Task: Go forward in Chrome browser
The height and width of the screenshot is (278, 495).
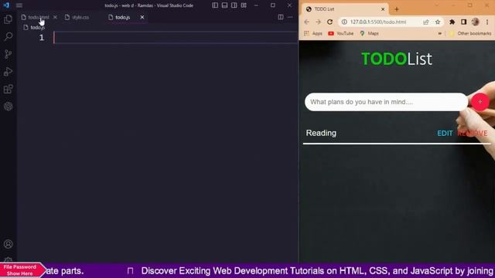Action: 318,22
